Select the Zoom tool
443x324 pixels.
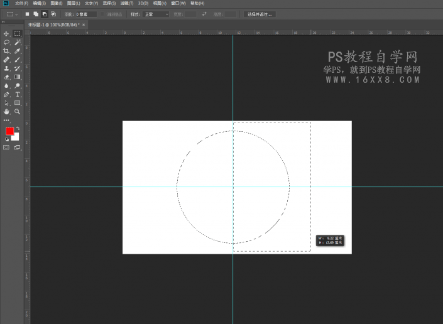click(x=17, y=112)
